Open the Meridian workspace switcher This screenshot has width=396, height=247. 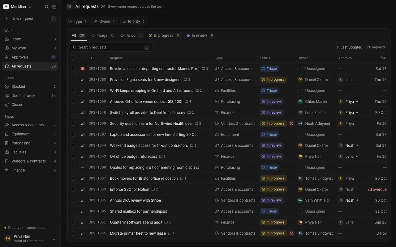pos(18,6)
